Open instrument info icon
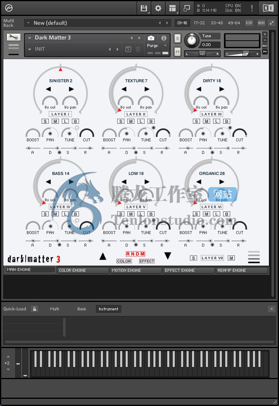Screen dimensions: 279x406 pos(163,38)
